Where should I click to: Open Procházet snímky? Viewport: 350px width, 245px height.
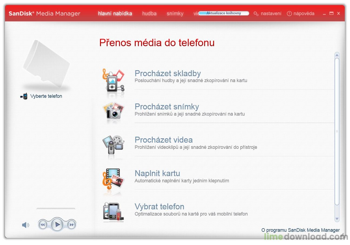(x=167, y=107)
